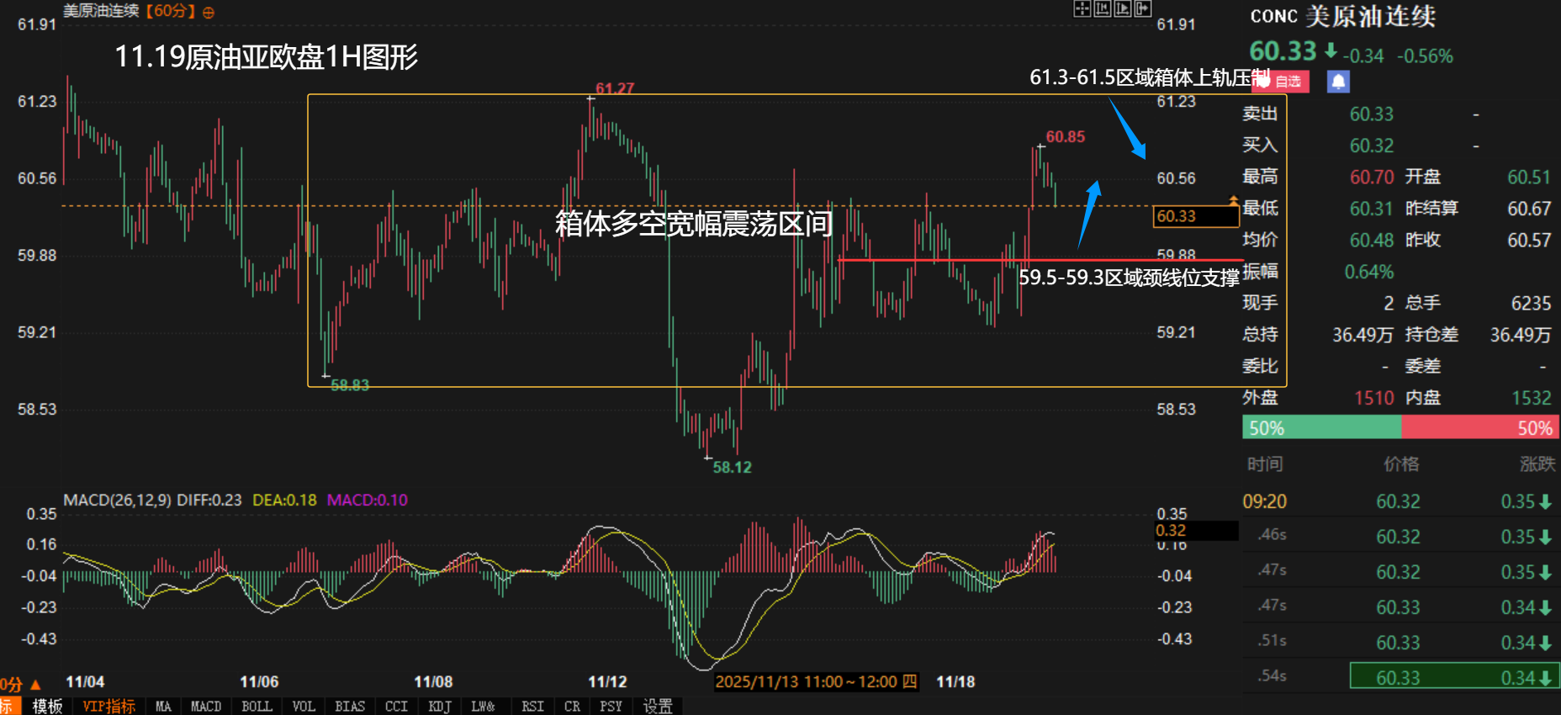Select the highlighted 60.33 trade row
The image size is (1561, 715).
click(x=1453, y=677)
